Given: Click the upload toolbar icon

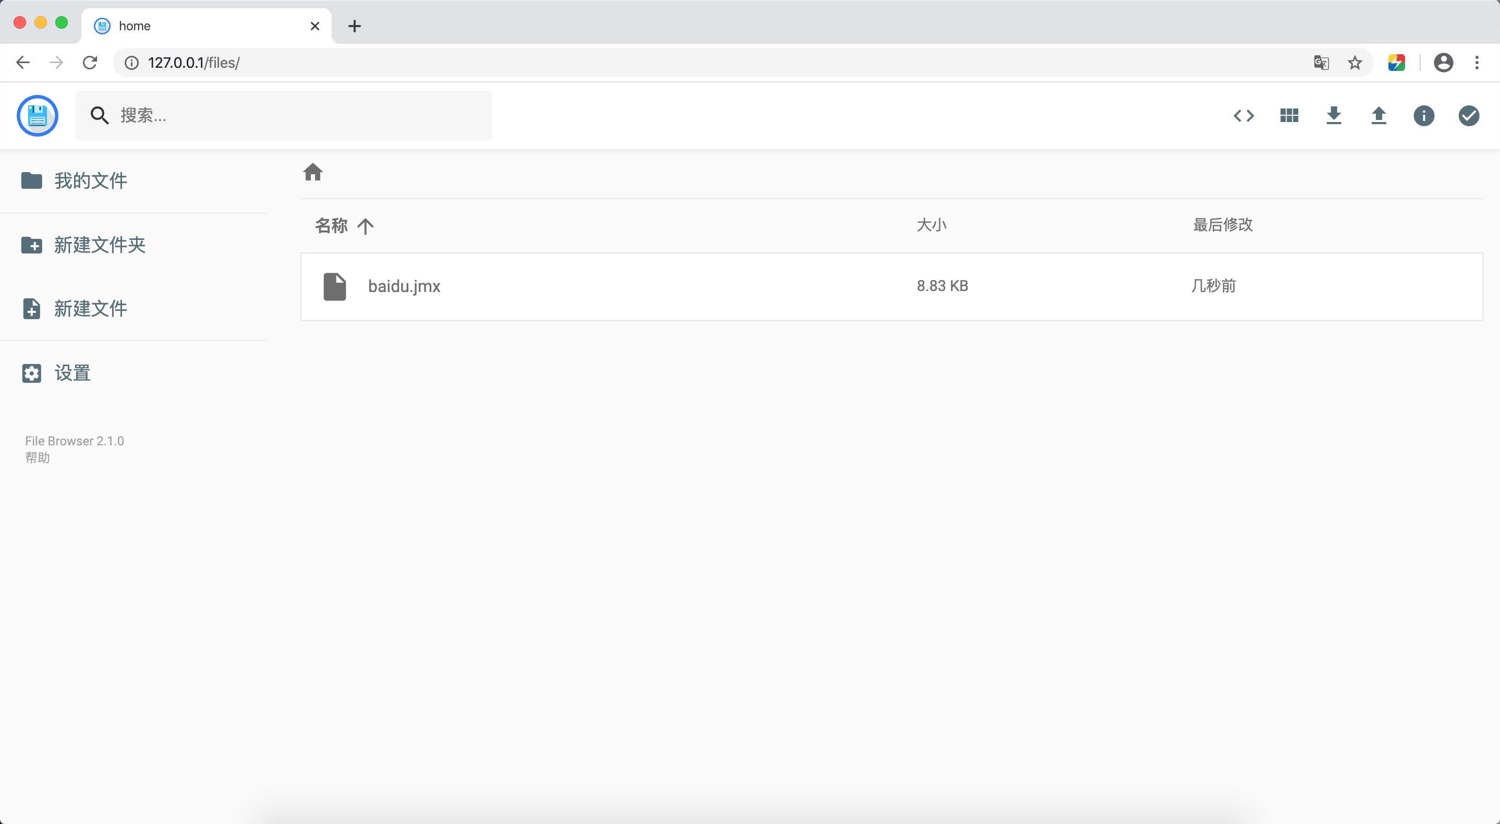Looking at the screenshot, I should click(x=1379, y=115).
